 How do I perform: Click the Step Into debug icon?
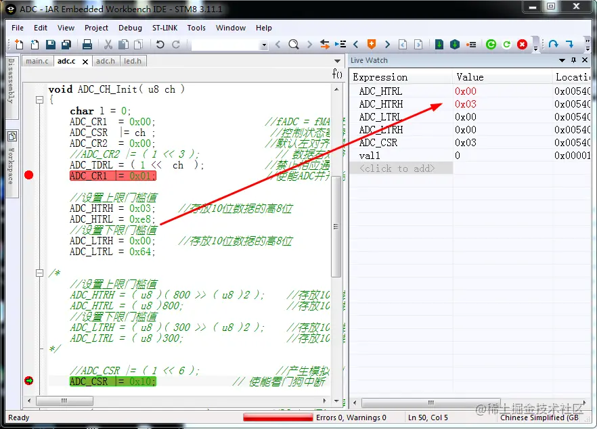click(x=570, y=45)
